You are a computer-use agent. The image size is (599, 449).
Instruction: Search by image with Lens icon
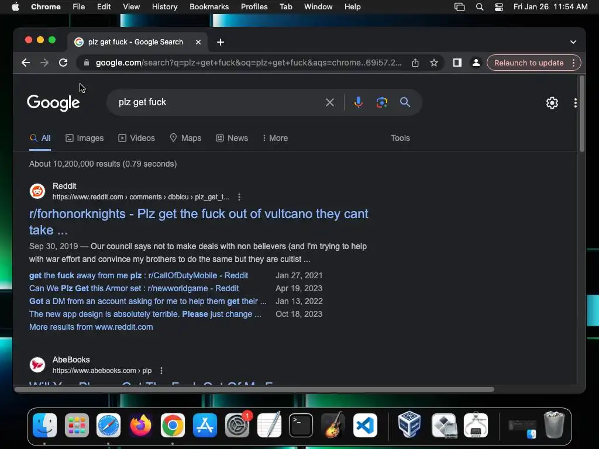tap(381, 102)
